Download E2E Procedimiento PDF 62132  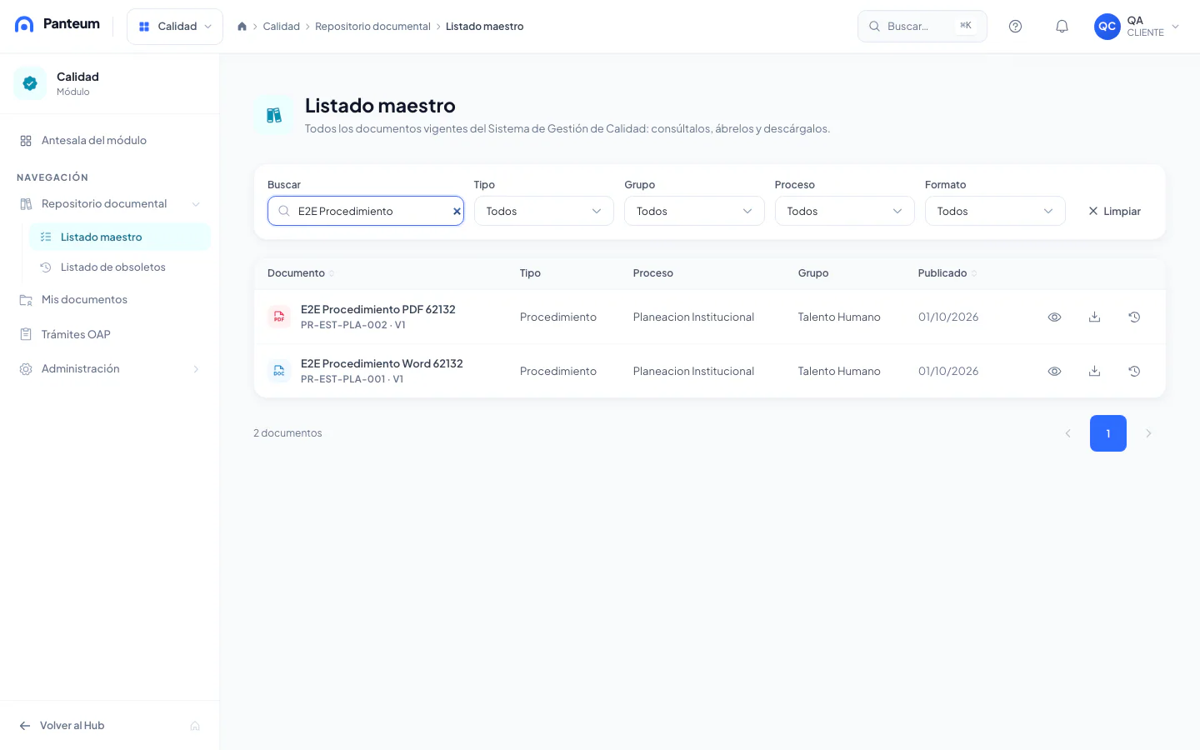click(1094, 317)
